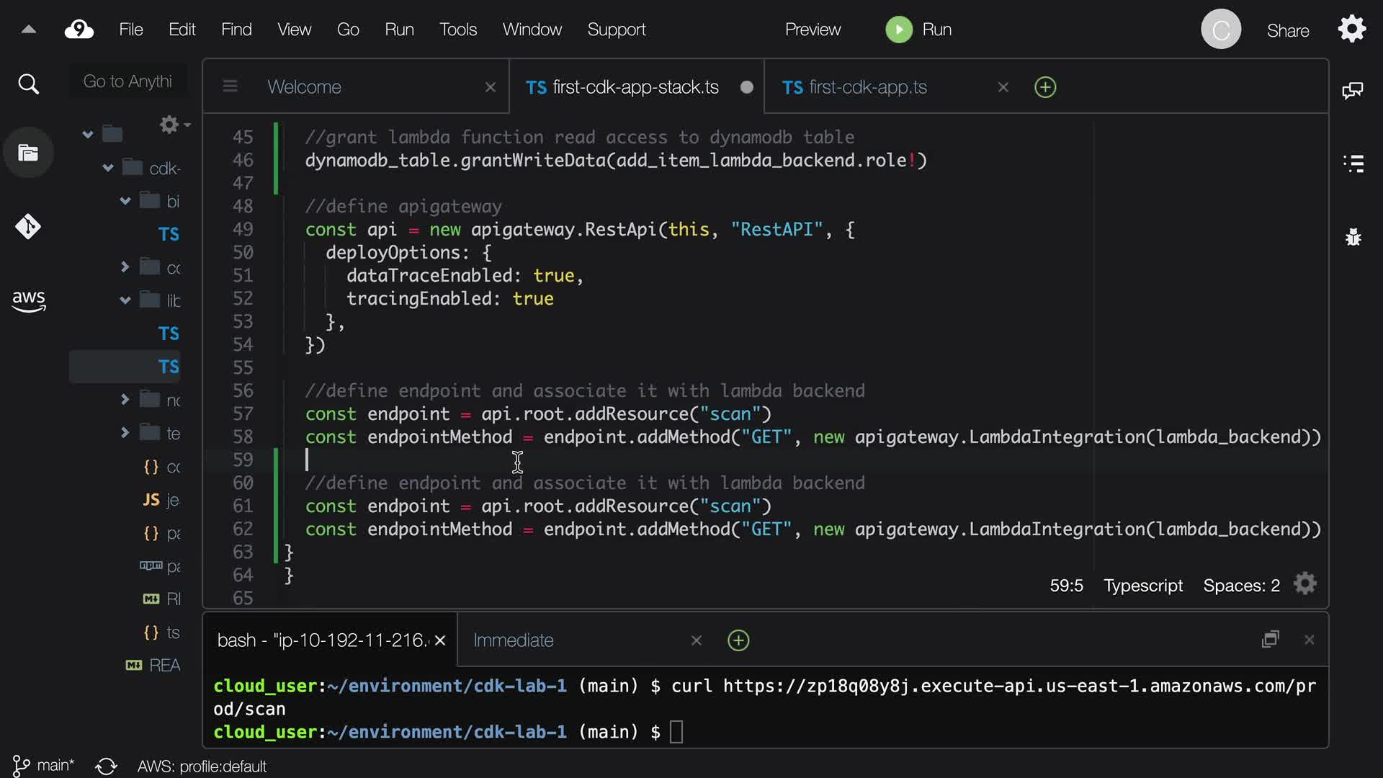Open the Outline panel icon
The height and width of the screenshot is (778, 1383).
pos(1353,164)
